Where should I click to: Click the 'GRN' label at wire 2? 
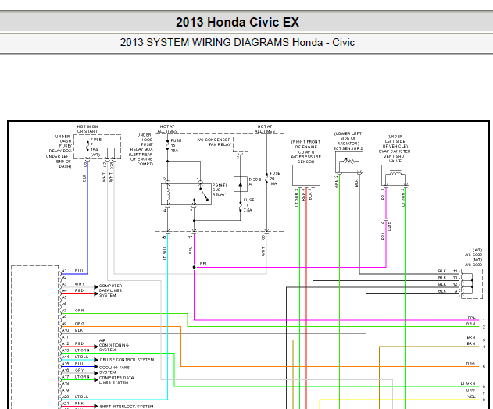(x=470, y=324)
